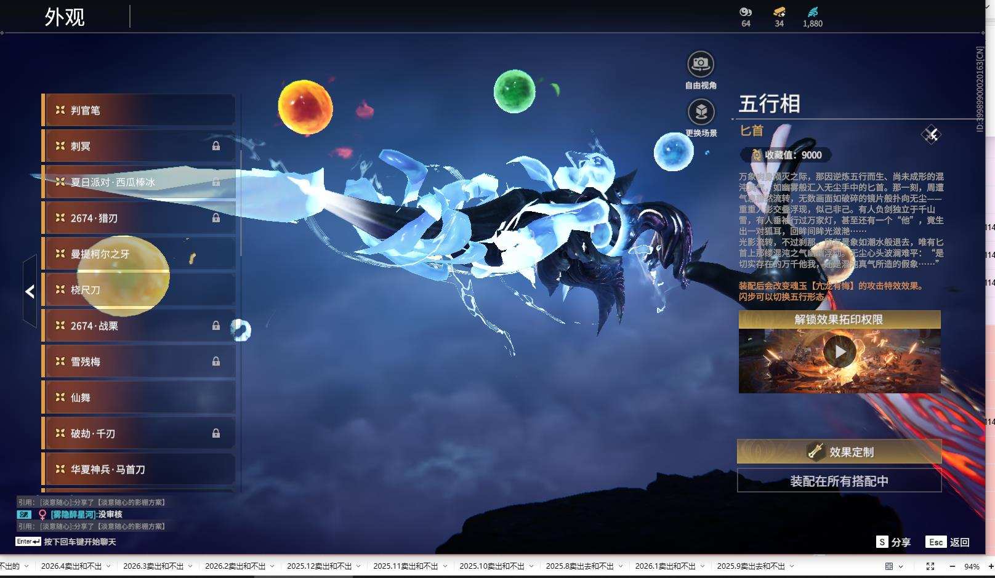Image resolution: width=995 pixels, height=578 pixels.
Task: Click the grid view icon in the bottom bar
Action: (889, 566)
